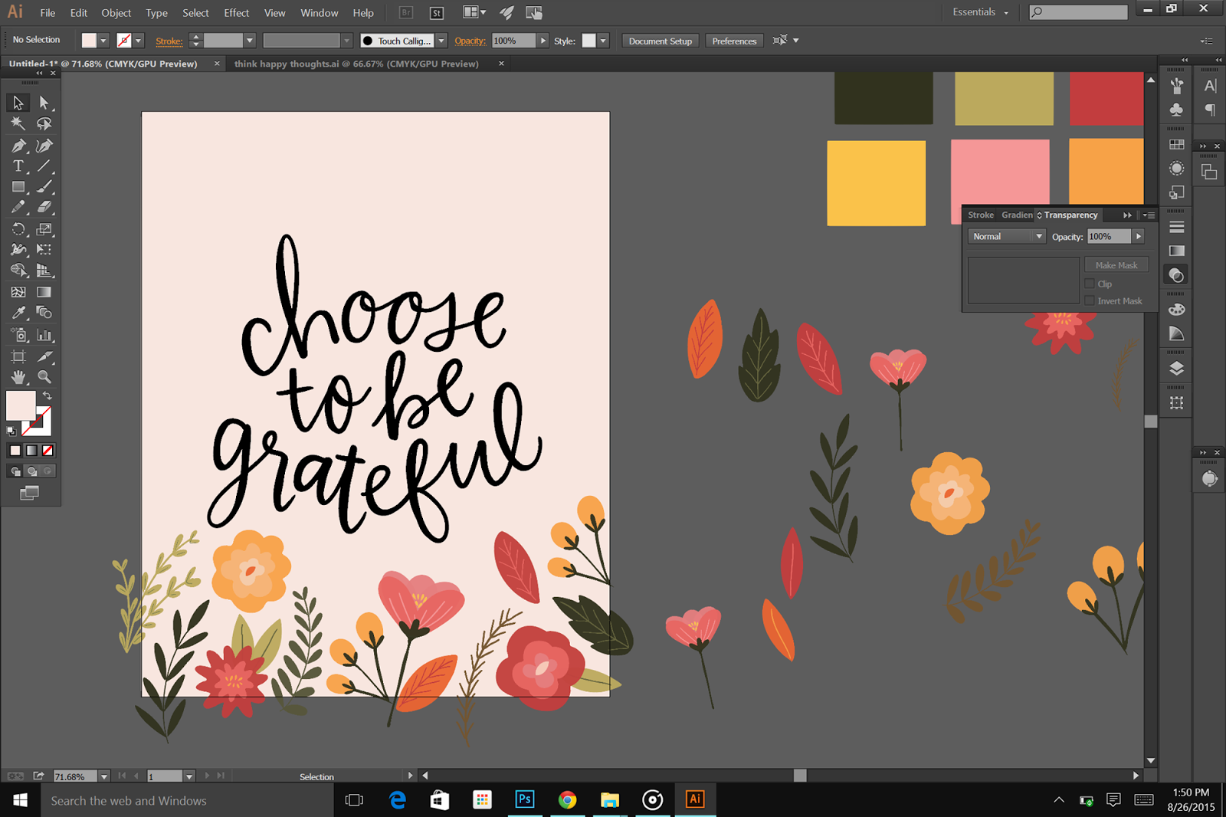Viewport: 1226px width, 817px height.
Task: Click the yellow color square on canvas
Action: tap(877, 183)
